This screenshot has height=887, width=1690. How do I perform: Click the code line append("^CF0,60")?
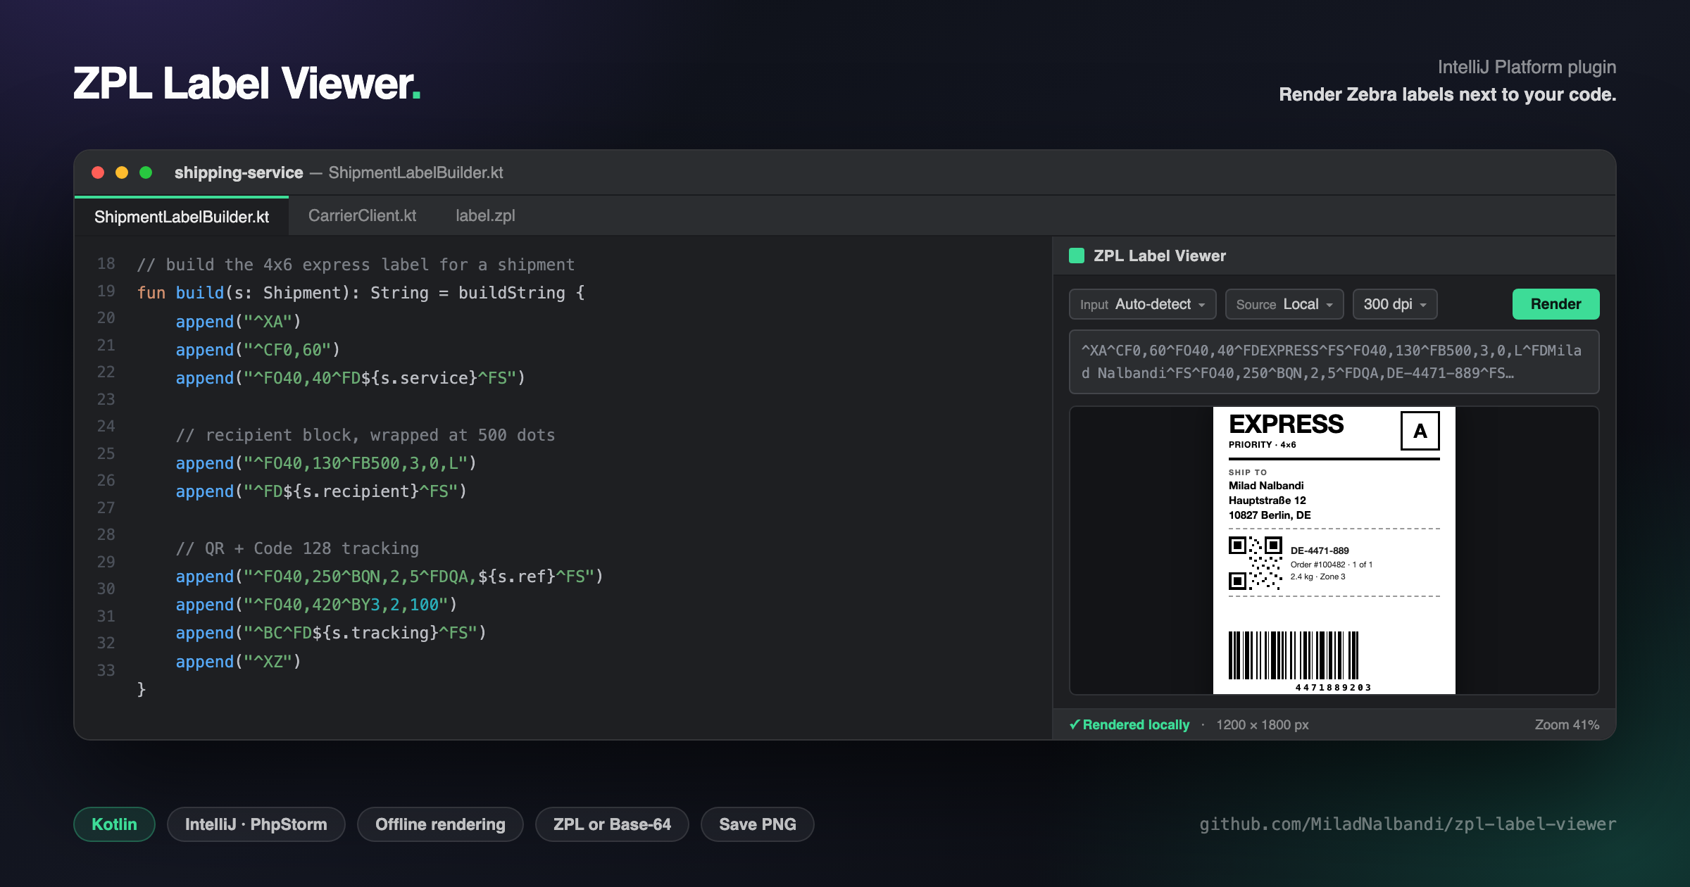click(258, 350)
